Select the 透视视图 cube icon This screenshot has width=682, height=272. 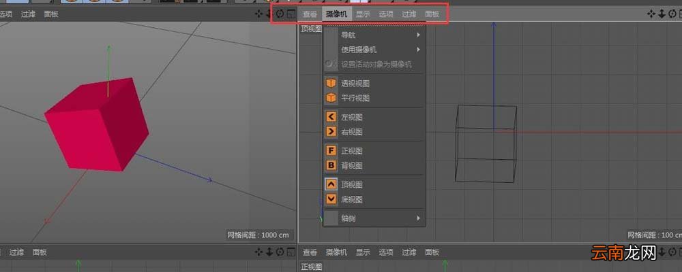pyautogui.click(x=331, y=83)
